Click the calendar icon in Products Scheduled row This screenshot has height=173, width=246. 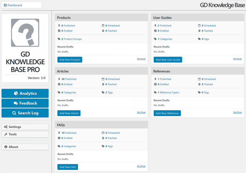(103, 26)
